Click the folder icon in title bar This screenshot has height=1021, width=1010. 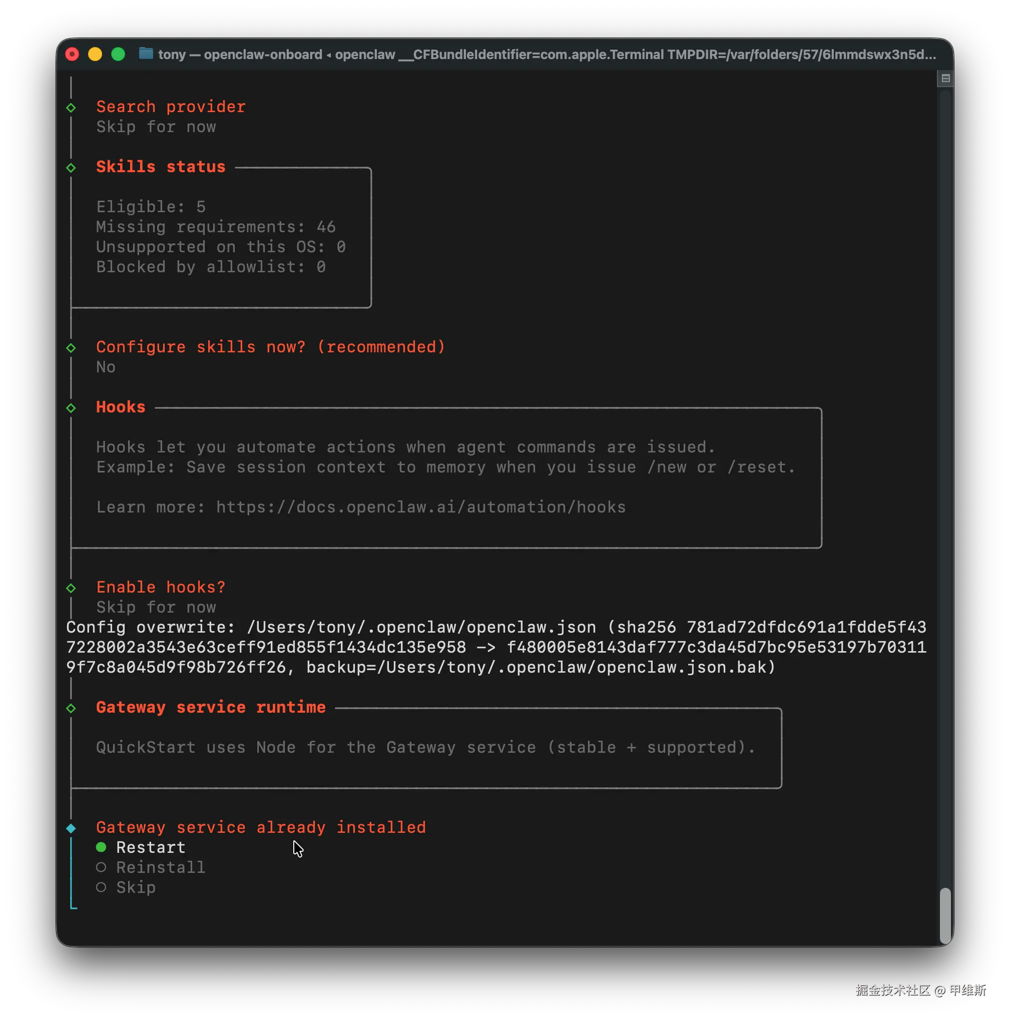(145, 54)
